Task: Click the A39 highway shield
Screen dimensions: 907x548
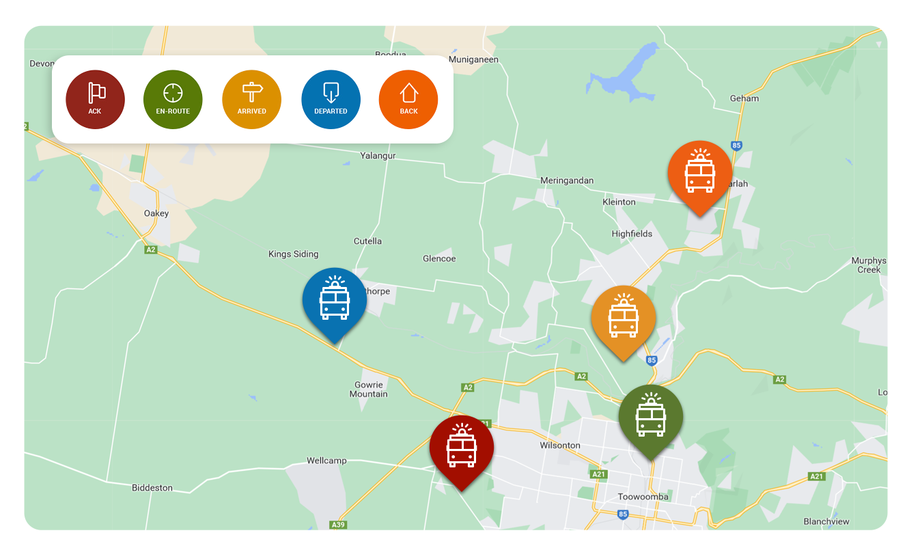Action: [x=337, y=525]
